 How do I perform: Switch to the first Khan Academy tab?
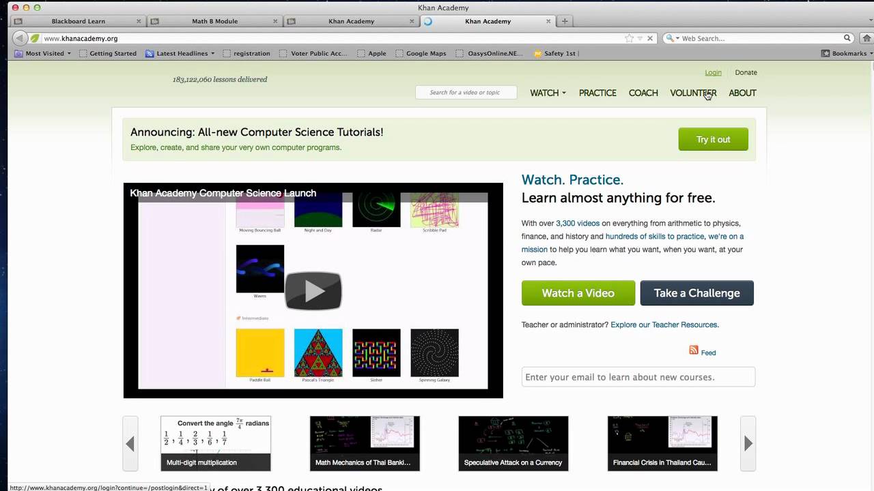(351, 21)
